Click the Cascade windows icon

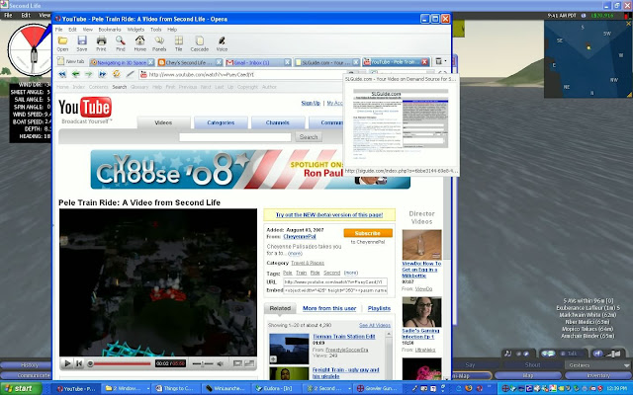pos(200,43)
